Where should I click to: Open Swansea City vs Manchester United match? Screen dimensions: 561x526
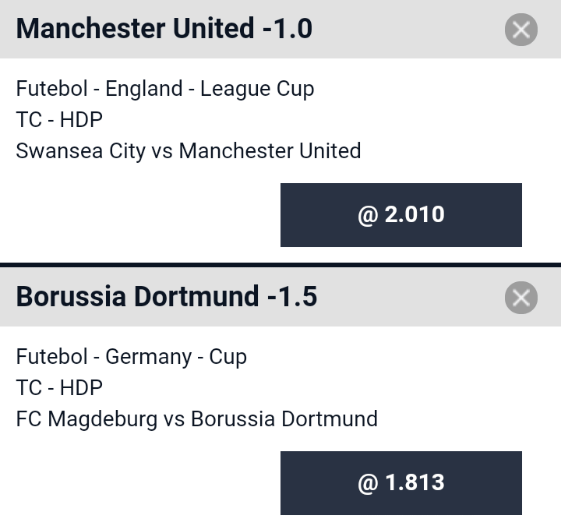coord(189,150)
